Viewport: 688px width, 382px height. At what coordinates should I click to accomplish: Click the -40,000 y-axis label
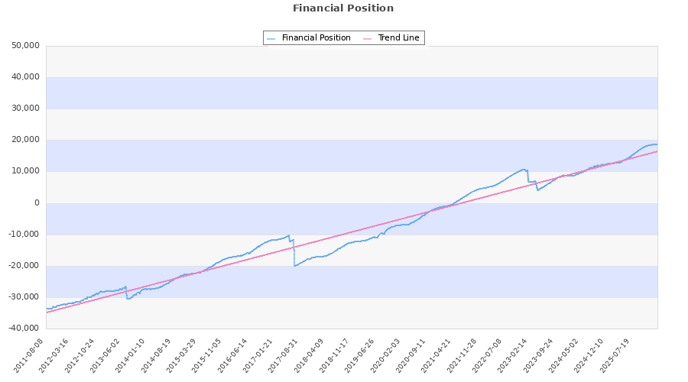[x=24, y=329]
